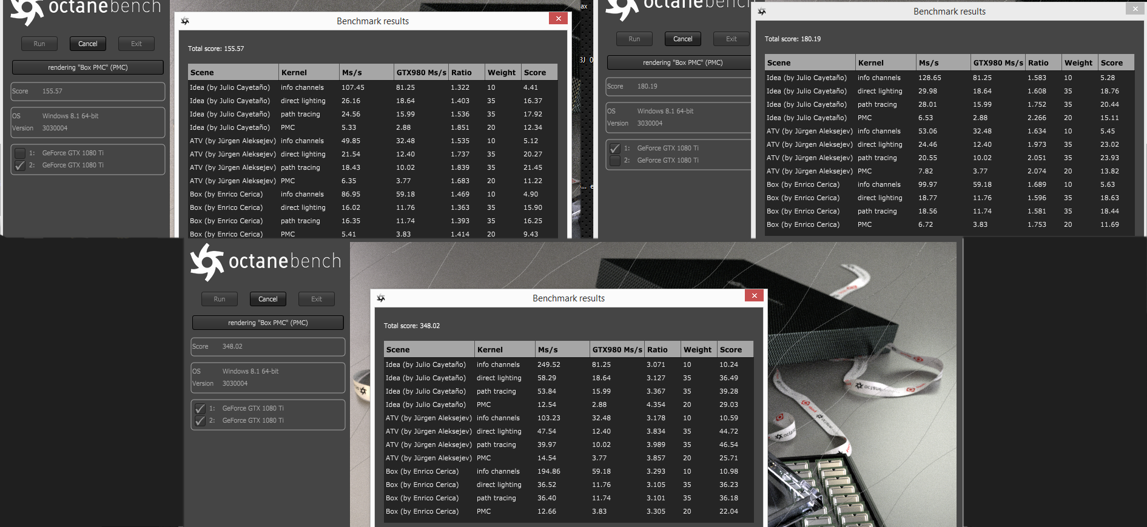The image size is (1147, 527).
Task: Select the score value 9.43
Action: click(x=531, y=234)
